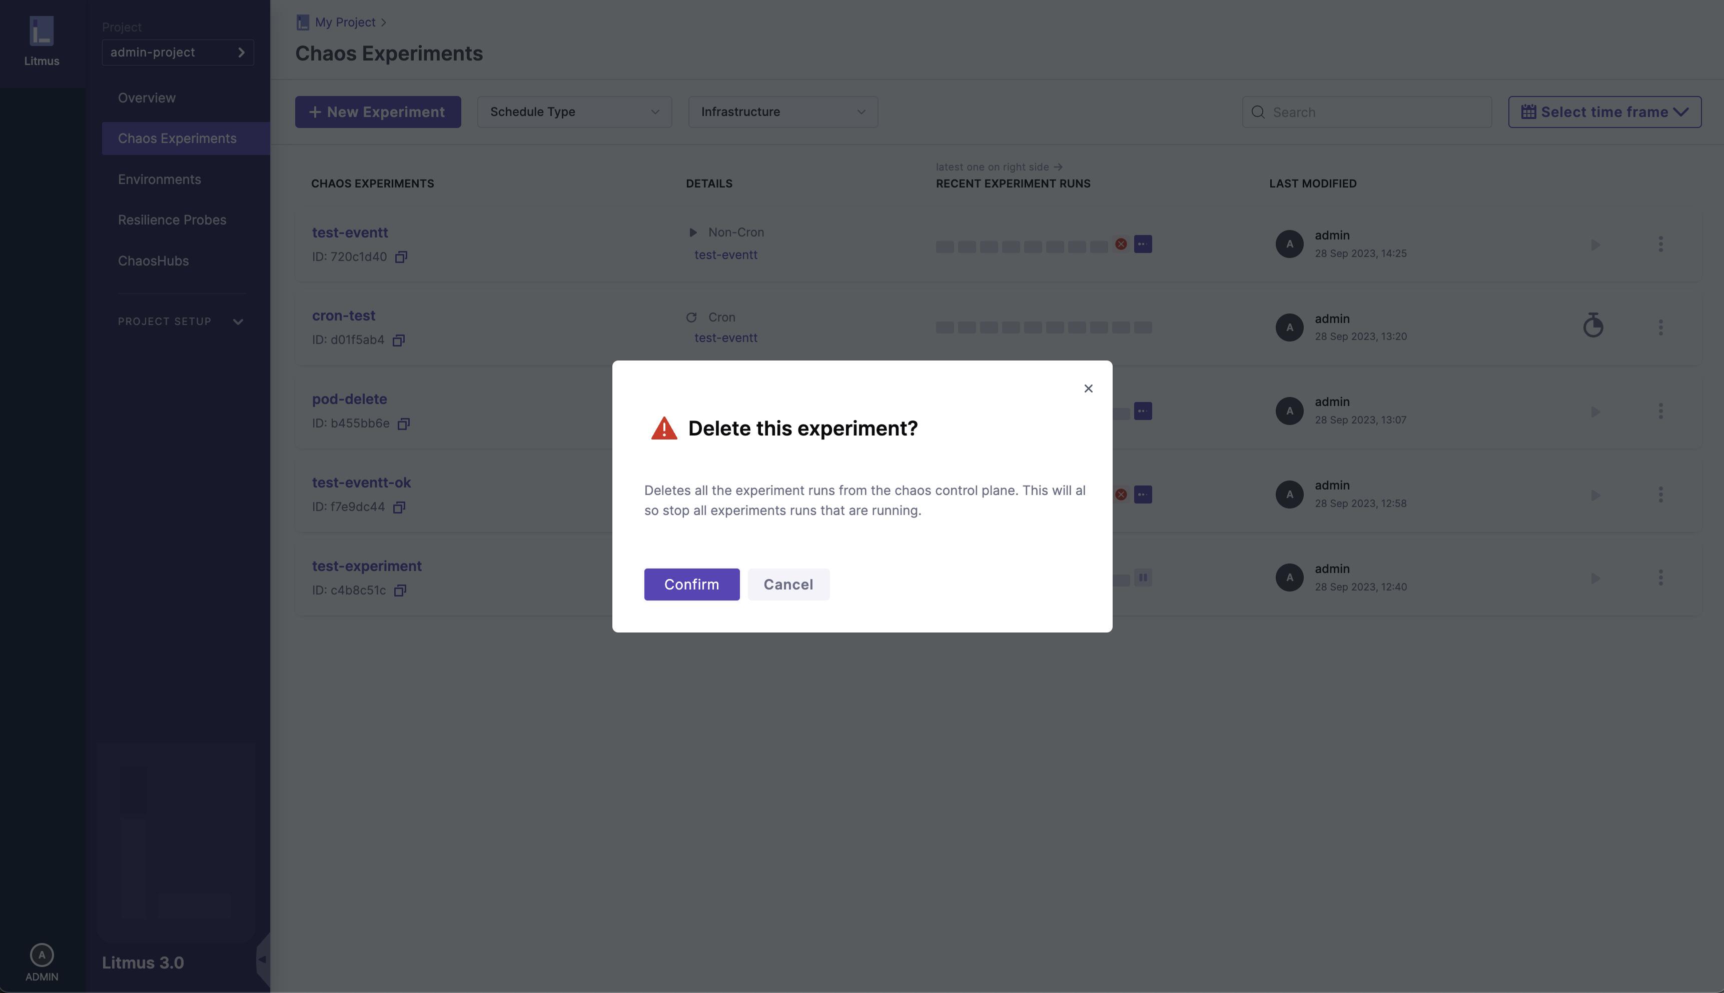Close the delete dialog with X icon
Screen dimensions: 1724x993
point(1088,388)
